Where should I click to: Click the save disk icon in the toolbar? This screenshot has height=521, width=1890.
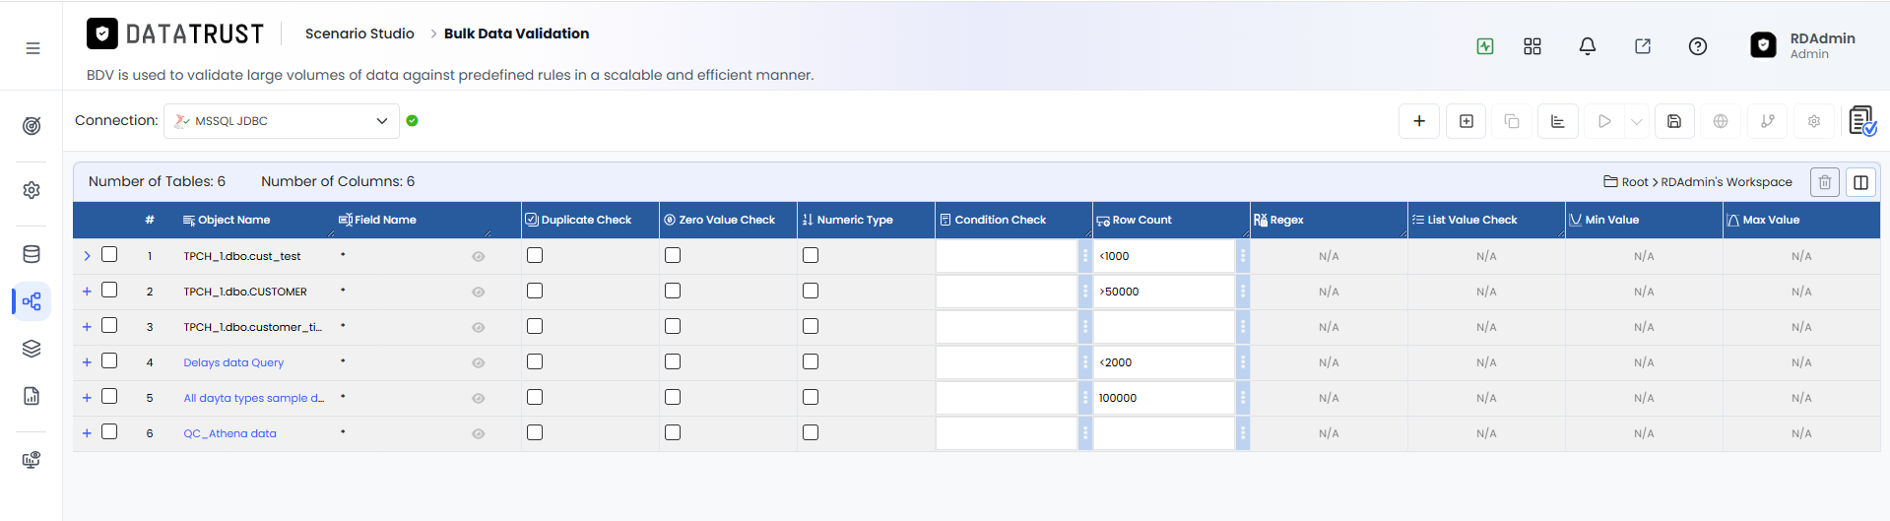click(1674, 121)
